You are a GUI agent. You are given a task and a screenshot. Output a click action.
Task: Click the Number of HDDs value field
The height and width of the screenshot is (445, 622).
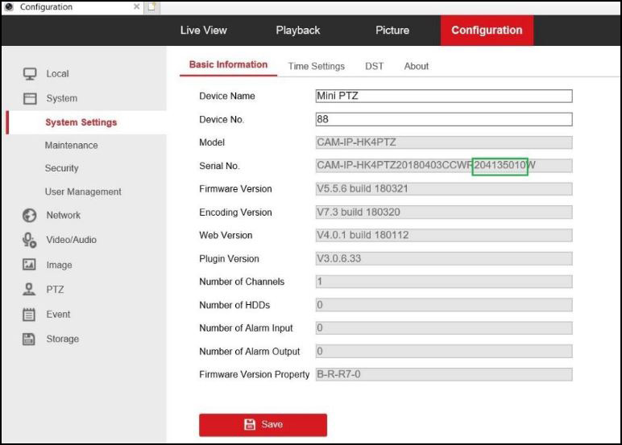point(444,305)
